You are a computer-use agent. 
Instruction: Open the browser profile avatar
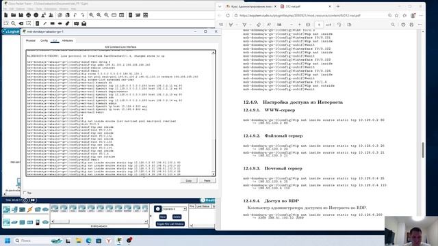pyautogui.click(x=413, y=16)
